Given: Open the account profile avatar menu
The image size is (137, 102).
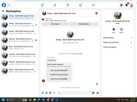Looking at the screenshot, I should (x=132, y=5).
